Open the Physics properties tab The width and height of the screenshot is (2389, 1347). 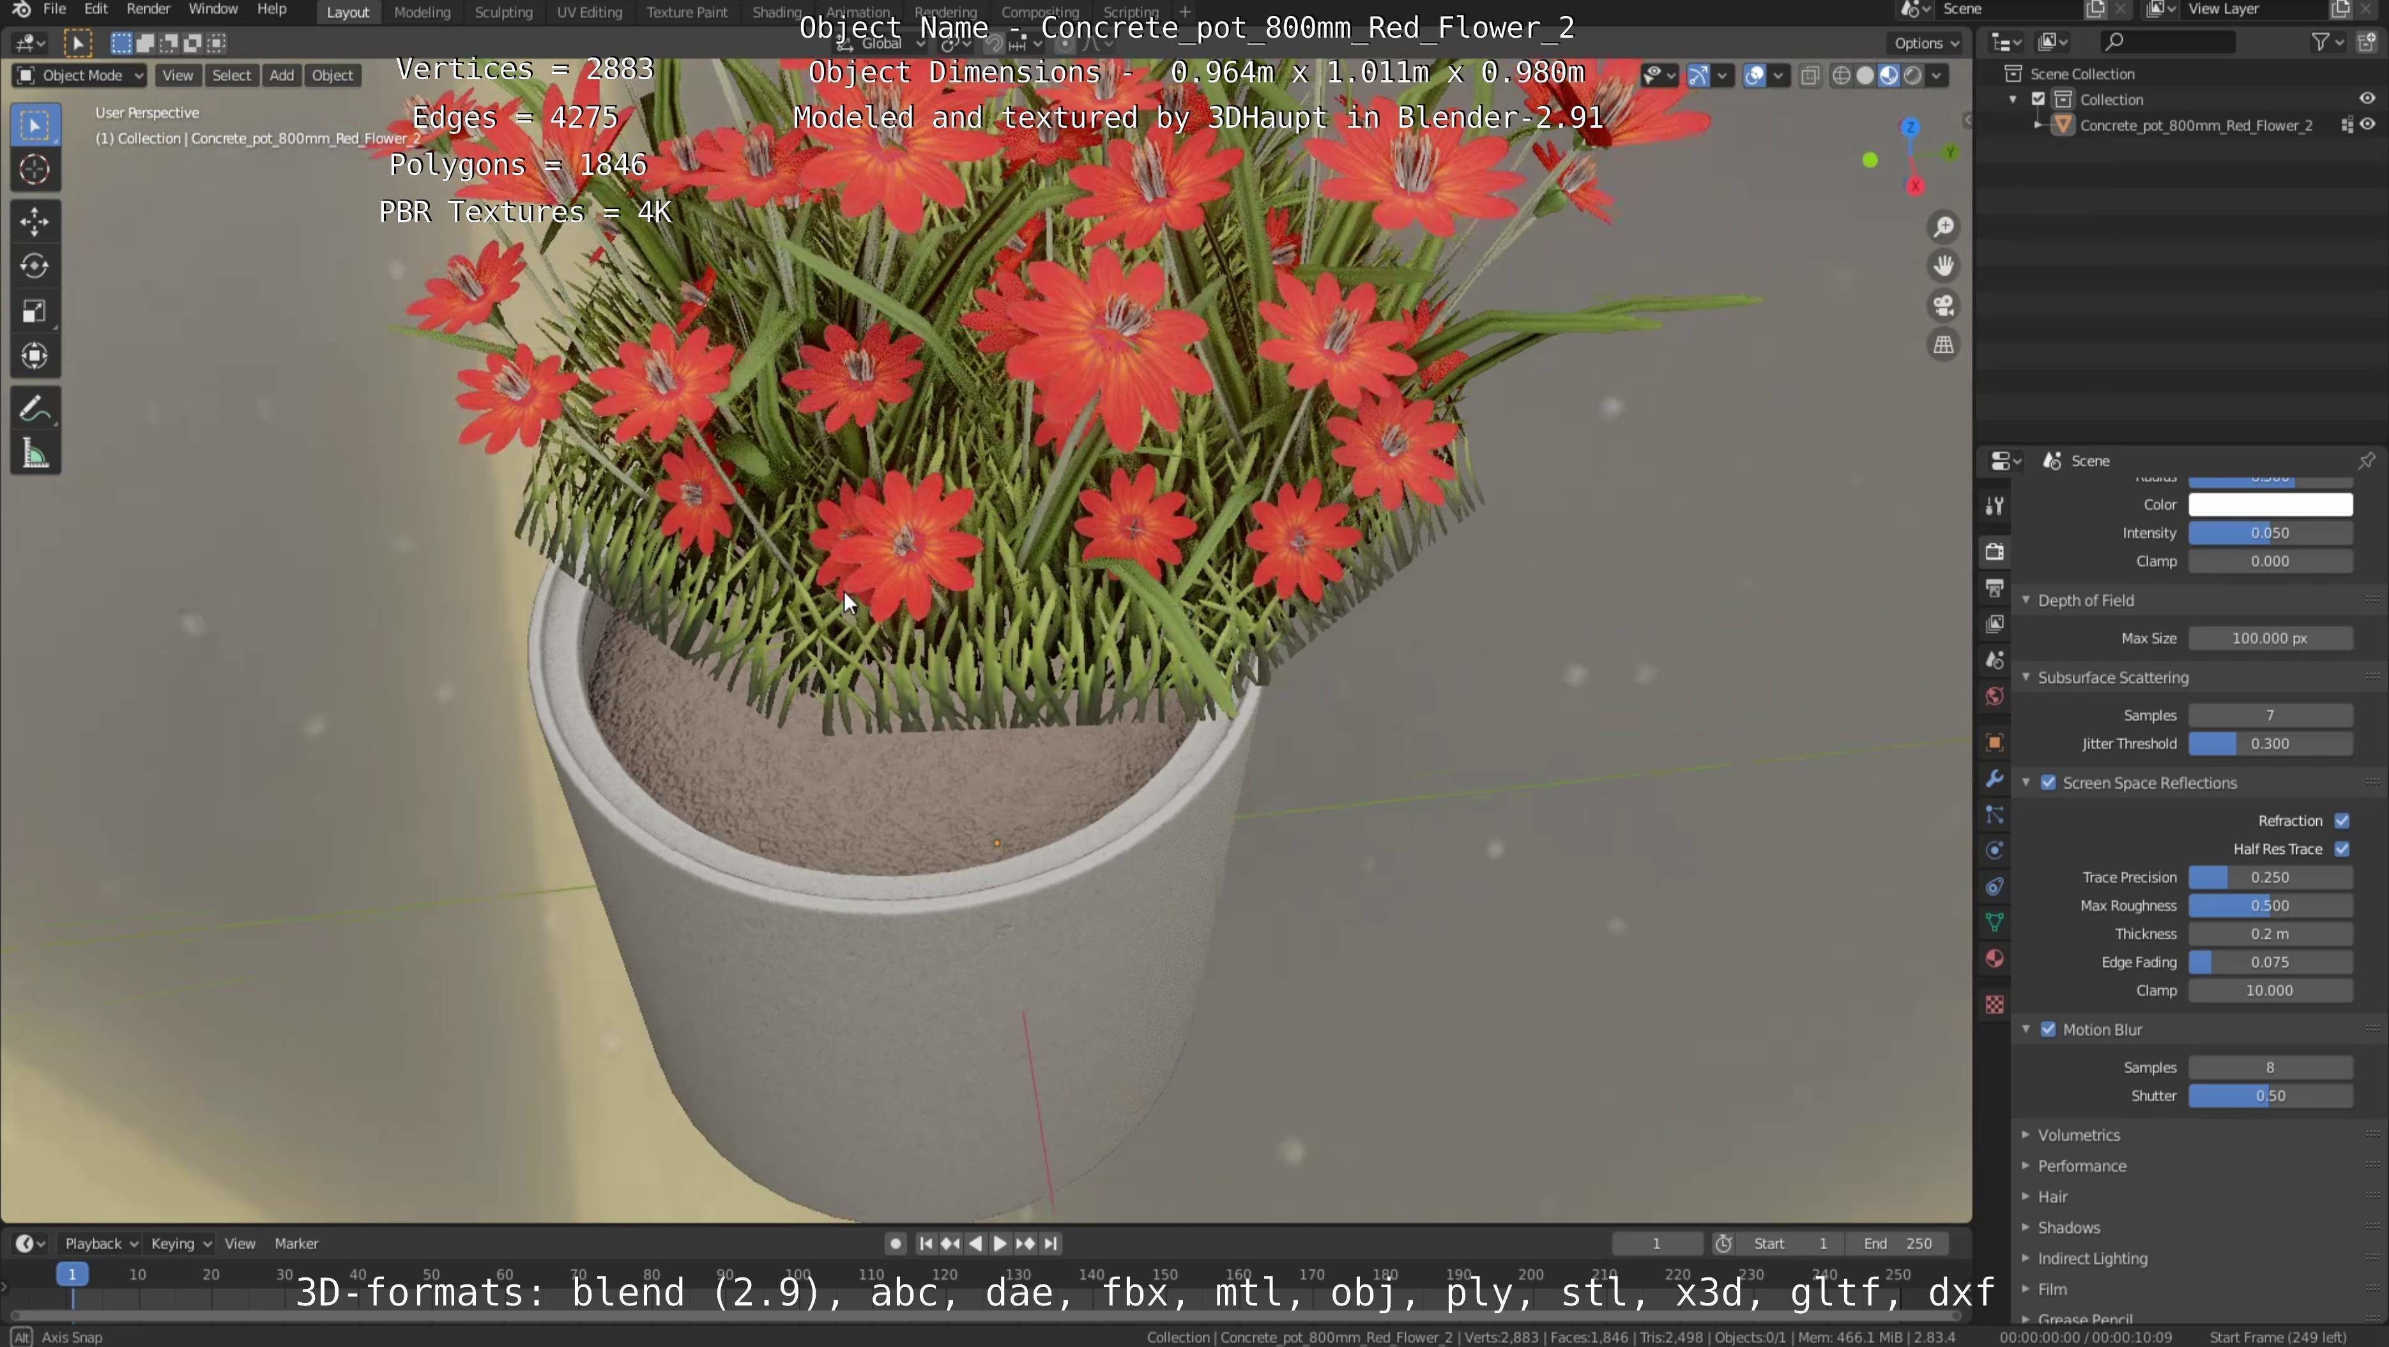coord(1995,850)
